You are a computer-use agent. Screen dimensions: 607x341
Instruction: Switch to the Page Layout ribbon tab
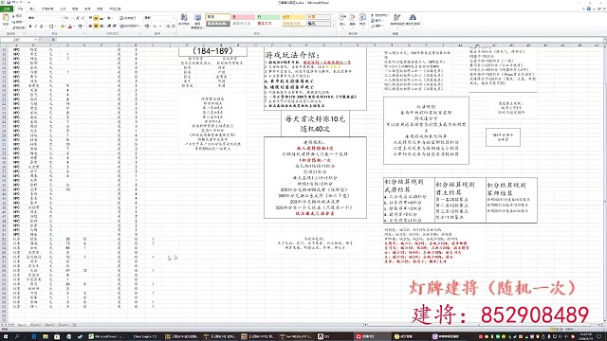[47, 9]
